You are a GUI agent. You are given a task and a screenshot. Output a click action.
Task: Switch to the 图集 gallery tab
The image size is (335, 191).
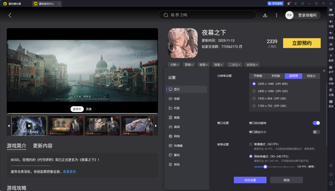tap(89, 109)
